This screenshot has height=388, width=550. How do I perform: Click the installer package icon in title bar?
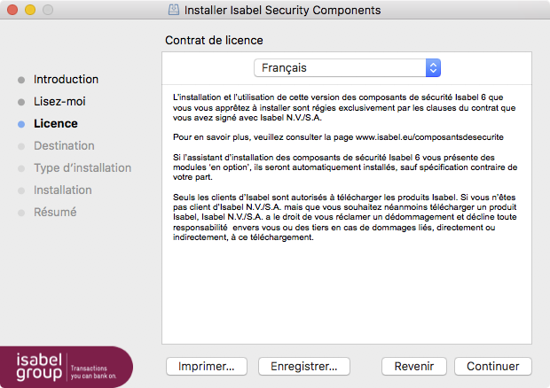(x=174, y=10)
